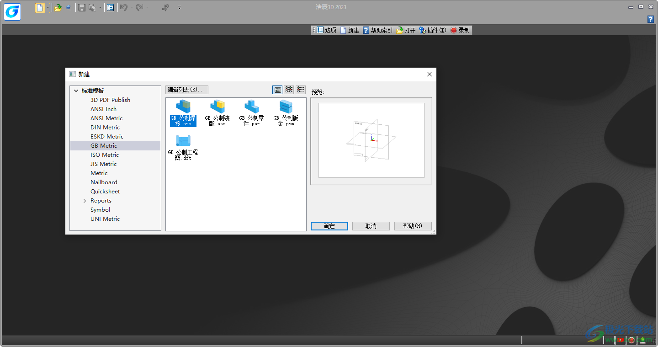Switch to small icons list view
658x347 pixels.
point(289,90)
